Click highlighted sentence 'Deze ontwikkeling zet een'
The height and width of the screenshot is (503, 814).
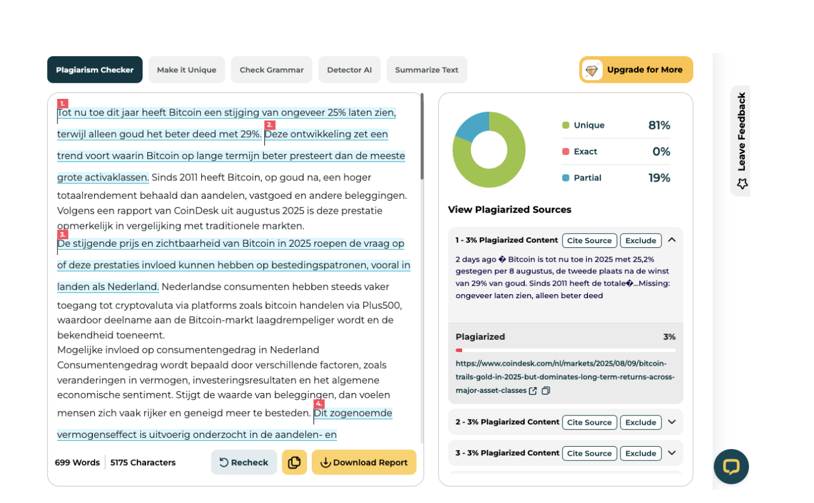327,134
